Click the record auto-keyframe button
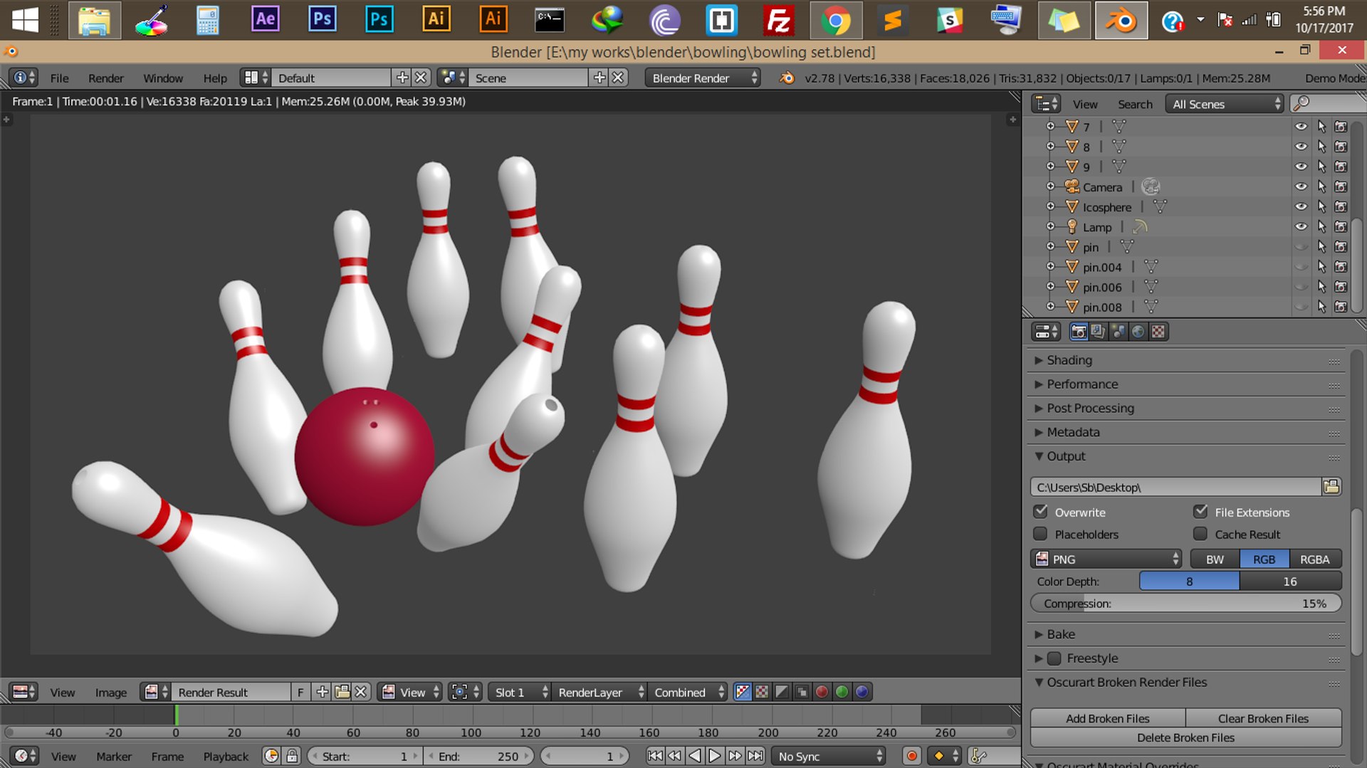Screen dimensions: 1367x768 911,756
